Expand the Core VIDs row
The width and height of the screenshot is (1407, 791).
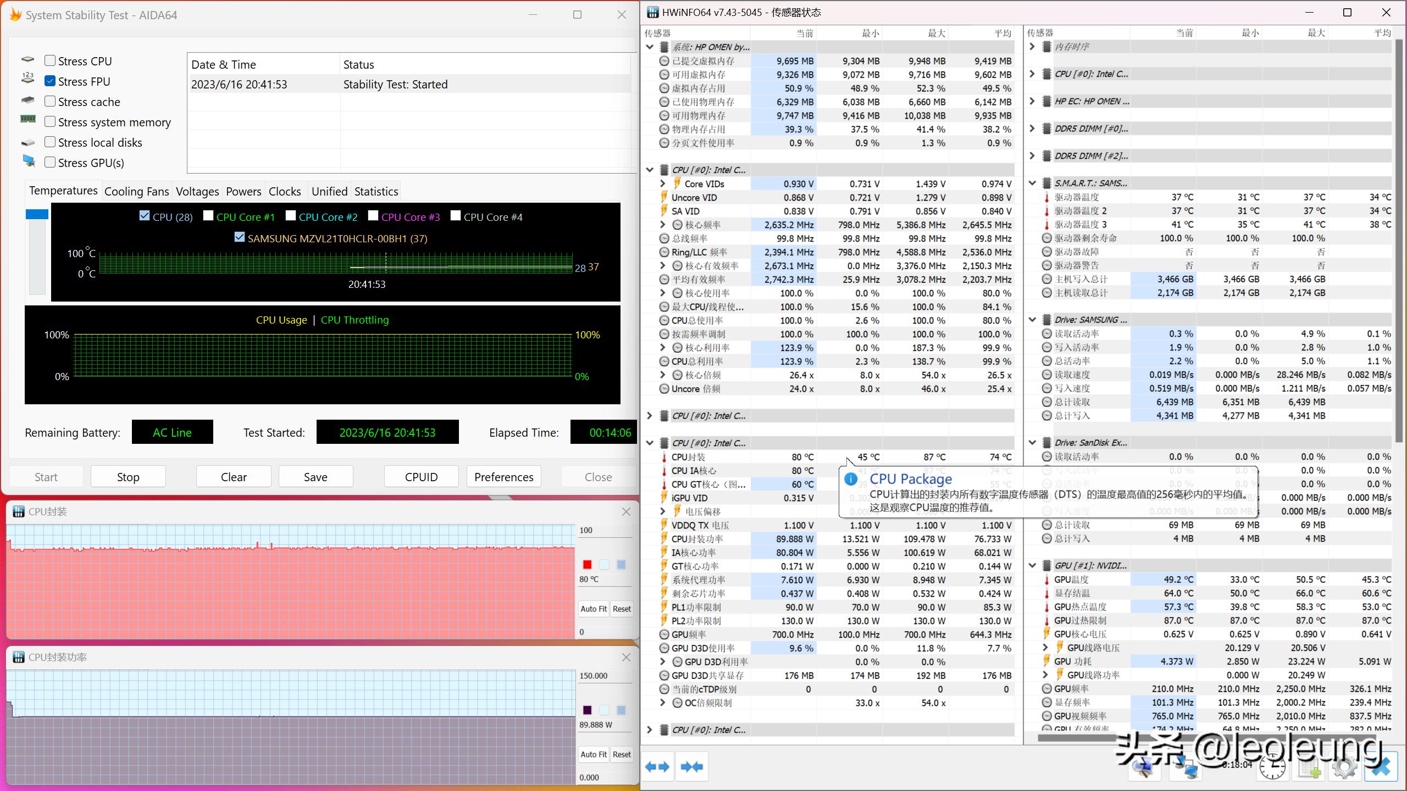662,184
